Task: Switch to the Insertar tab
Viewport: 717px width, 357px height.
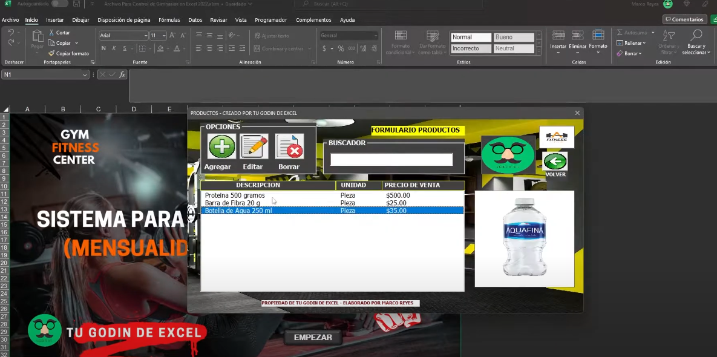Action: pos(55,20)
